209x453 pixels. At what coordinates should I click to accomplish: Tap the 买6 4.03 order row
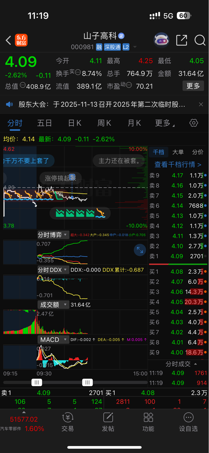coord(178,322)
